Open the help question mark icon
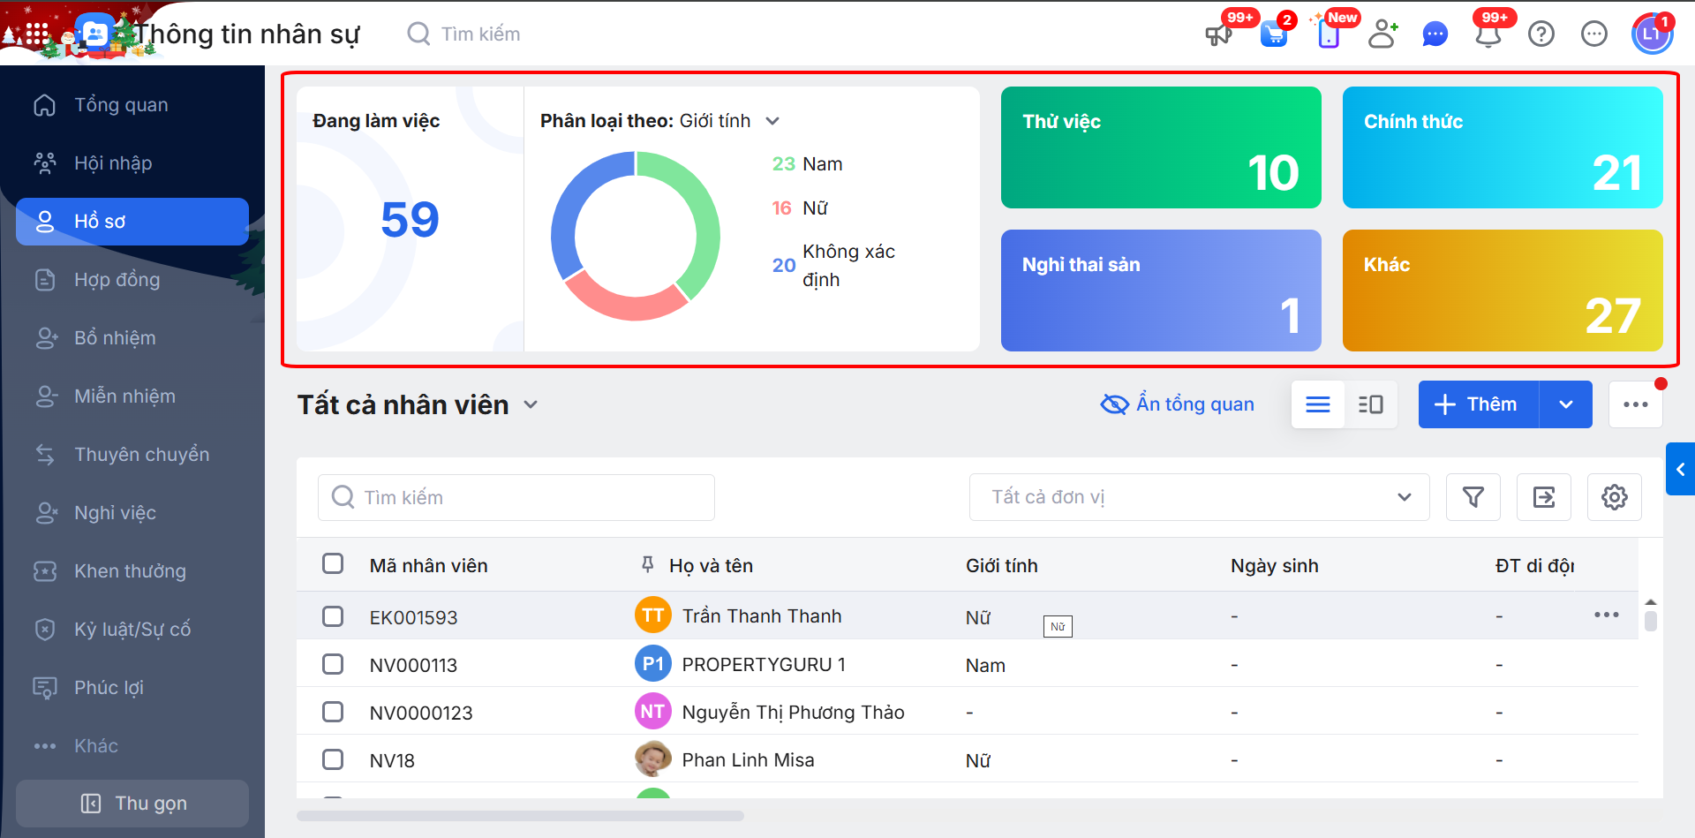Viewport: 1695px width, 838px height. pyautogui.click(x=1541, y=34)
